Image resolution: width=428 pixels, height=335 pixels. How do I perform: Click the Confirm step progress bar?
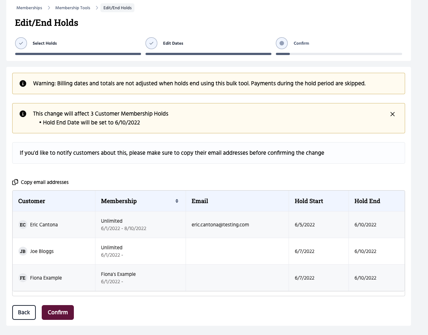339,54
